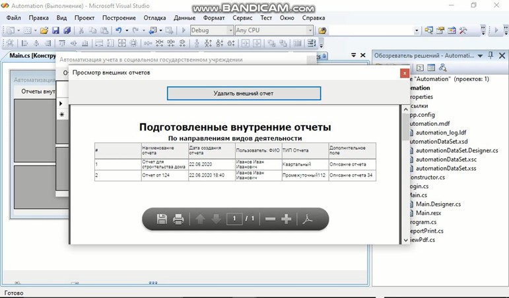
Task: Toggle auto-hide pin on Solution Explorer
Action: [x=491, y=55]
